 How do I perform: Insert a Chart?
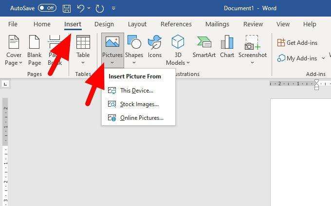pos(227,46)
